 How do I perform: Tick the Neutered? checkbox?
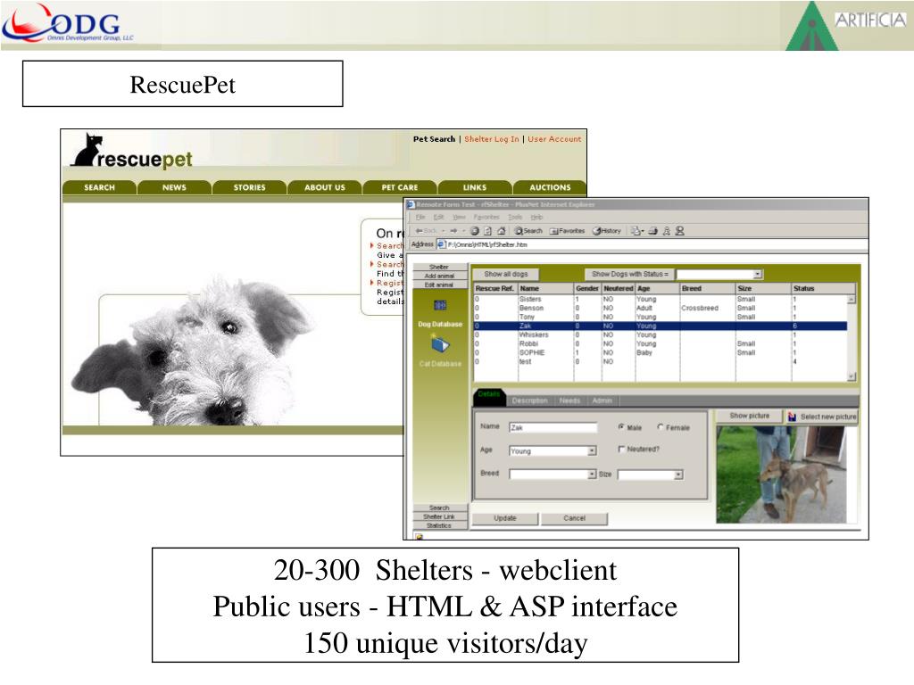click(621, 450)
